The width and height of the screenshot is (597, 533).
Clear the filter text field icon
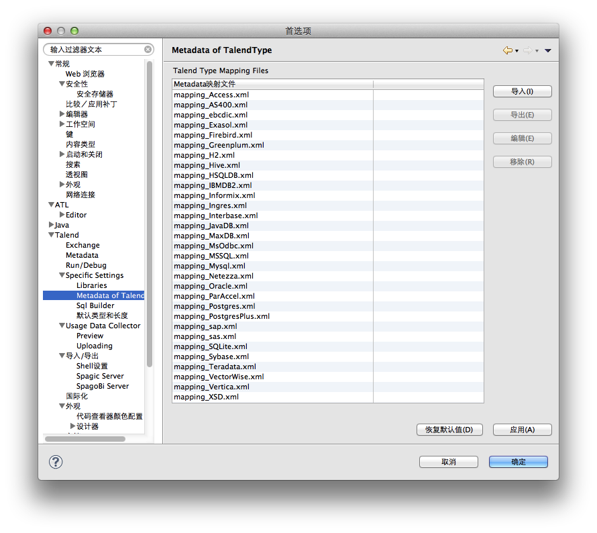148,50
